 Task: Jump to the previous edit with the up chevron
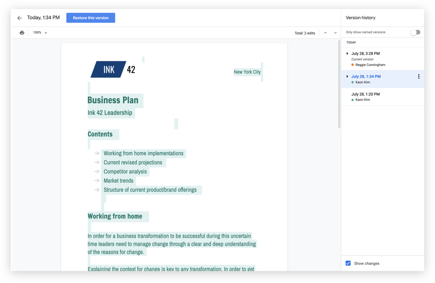(x=325, y=33)
